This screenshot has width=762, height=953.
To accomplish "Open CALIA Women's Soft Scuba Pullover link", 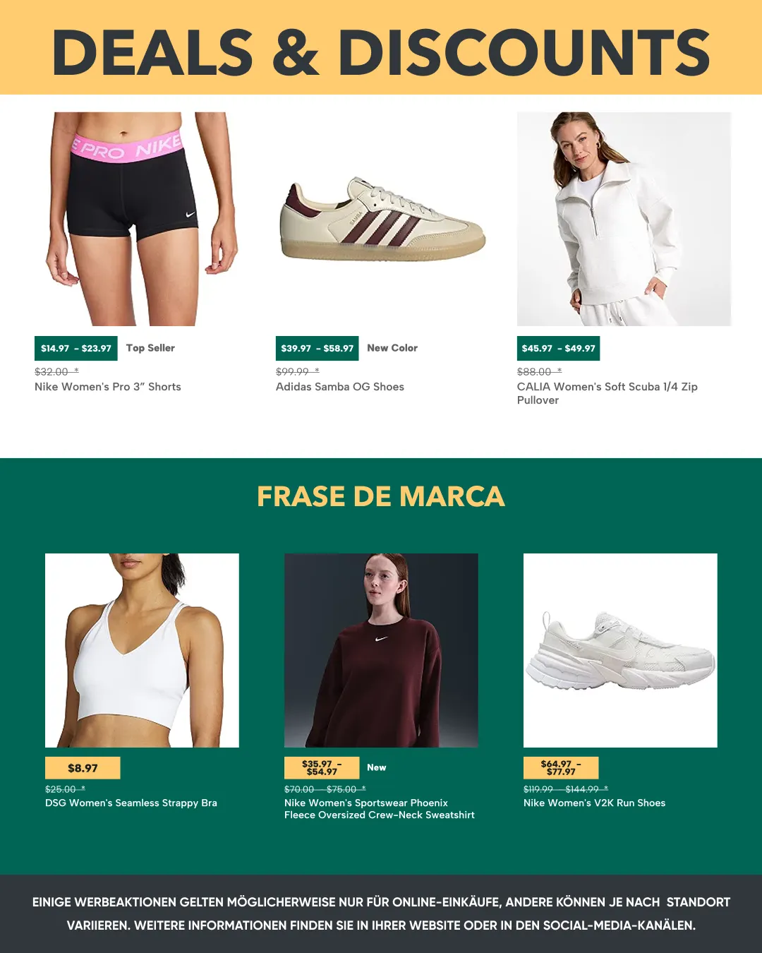I will [x=607, y=393].
